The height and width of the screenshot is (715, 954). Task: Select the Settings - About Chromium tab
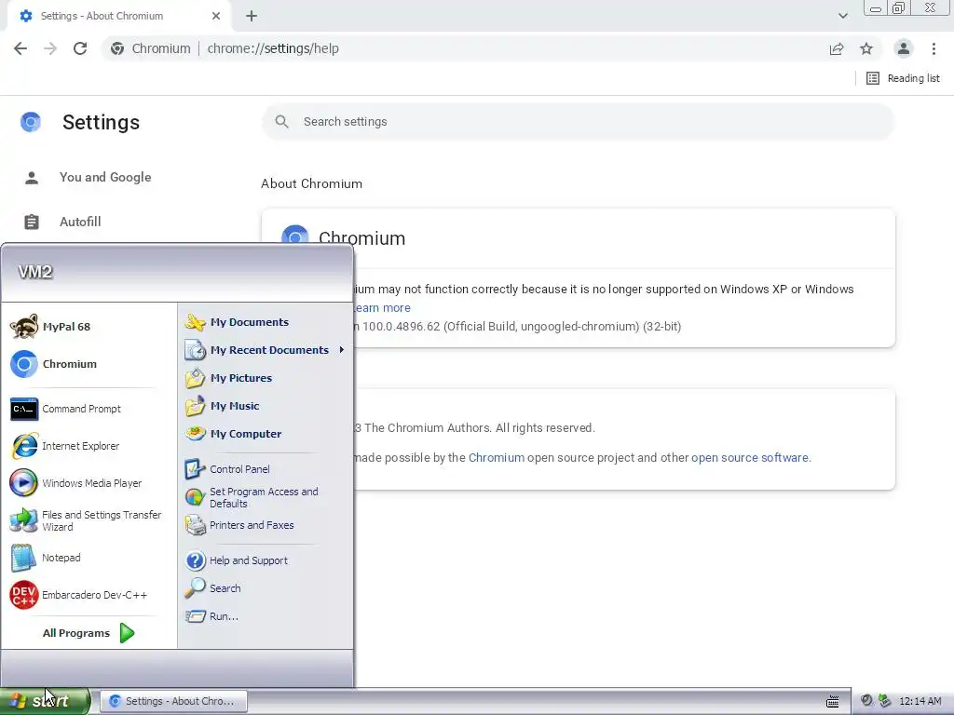[x=119, y=17]
